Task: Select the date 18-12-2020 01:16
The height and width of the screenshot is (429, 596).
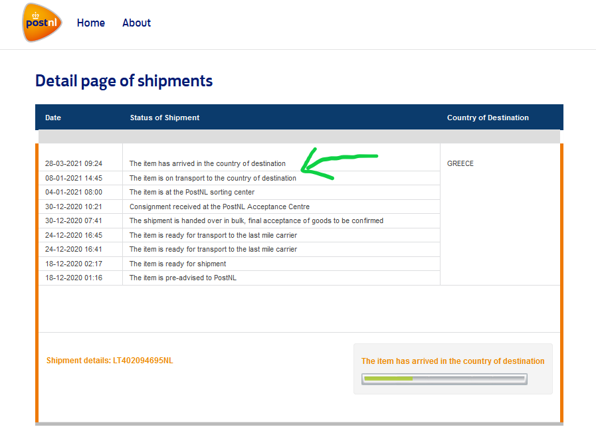Action: coord(74,278)
